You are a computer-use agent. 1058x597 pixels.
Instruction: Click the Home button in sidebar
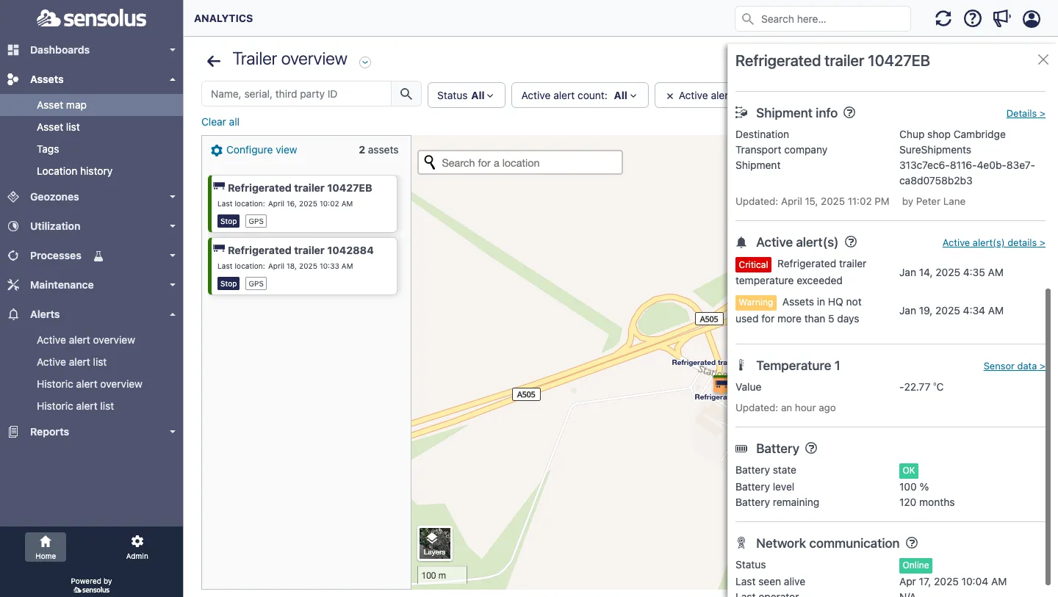pyautogui.click(x=46, y=546)
